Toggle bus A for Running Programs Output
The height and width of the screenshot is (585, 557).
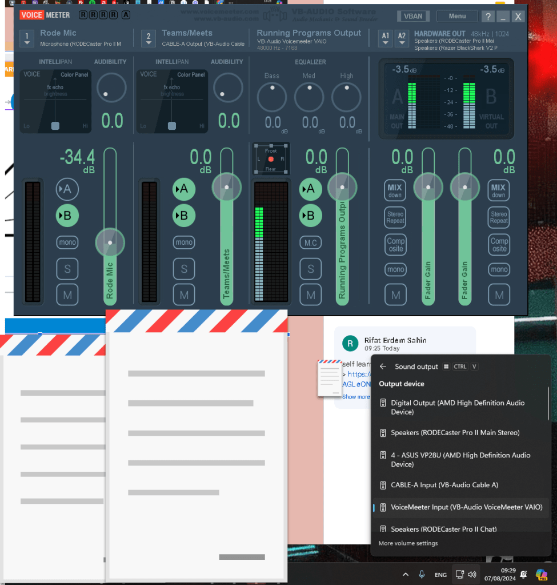tap(311, 189)
